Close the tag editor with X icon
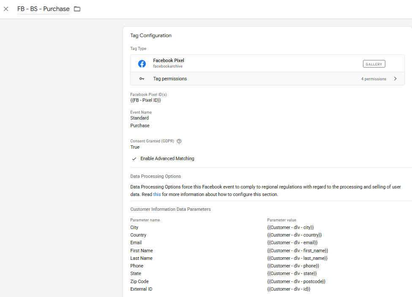The width and height of the screenshot is (412, 297). click(x=6, y=9)
